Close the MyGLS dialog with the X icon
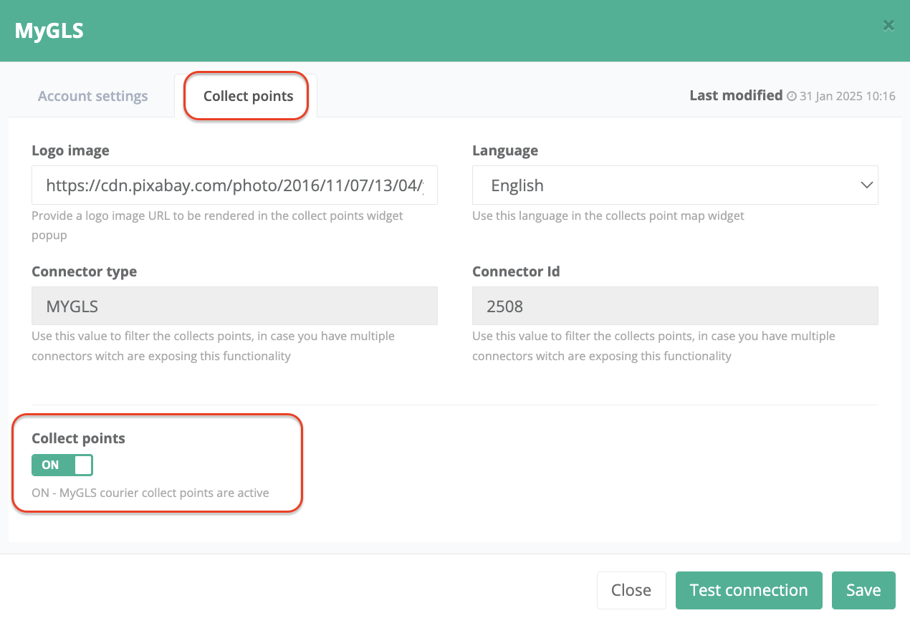The width and height of the screenshot is (910, 623). [889, 26]
